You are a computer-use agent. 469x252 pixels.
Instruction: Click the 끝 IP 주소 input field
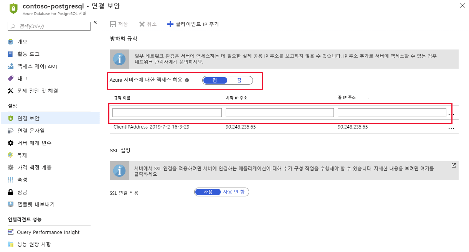click(x=392, y=112)
